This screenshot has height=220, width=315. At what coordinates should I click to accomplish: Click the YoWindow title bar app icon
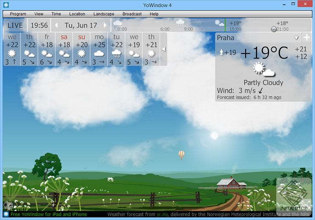pyautogui.click(x=6, y=5)
